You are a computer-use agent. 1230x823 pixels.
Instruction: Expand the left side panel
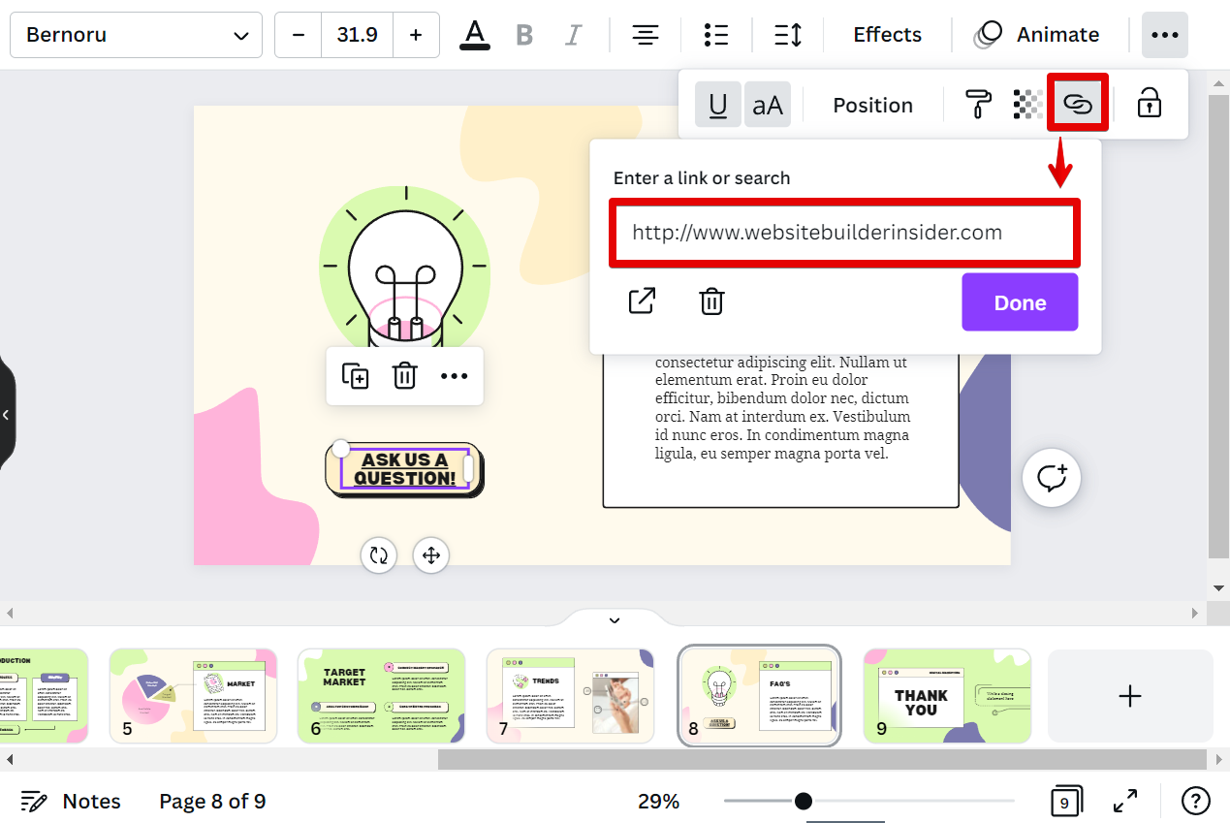pyautogui.click(x=7, y=414)
